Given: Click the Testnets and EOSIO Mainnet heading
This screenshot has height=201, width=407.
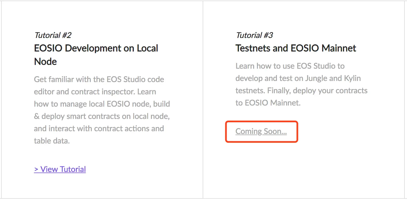Looking at the screenshot, I should click(x=296, y=48).
